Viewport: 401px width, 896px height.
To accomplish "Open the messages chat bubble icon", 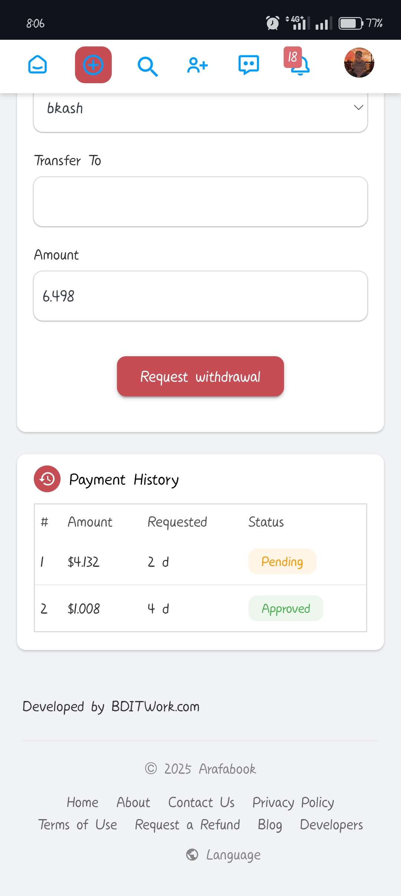I will 248,65.
